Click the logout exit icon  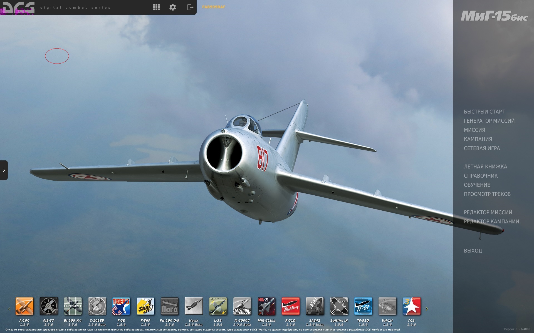pos(190,7)
